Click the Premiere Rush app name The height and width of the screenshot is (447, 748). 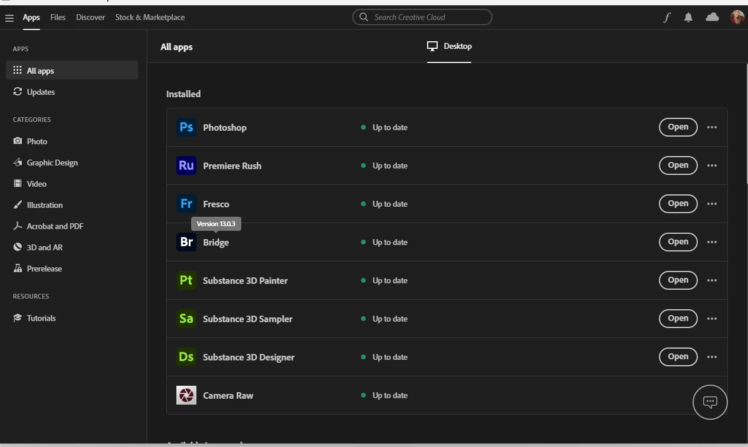coord(232,165)
